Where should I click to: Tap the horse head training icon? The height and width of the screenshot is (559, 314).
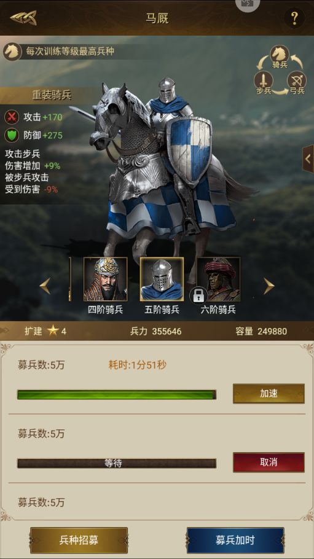pos(12,52)
